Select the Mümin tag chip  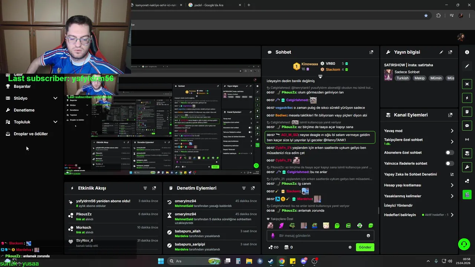tap(436, 78)
